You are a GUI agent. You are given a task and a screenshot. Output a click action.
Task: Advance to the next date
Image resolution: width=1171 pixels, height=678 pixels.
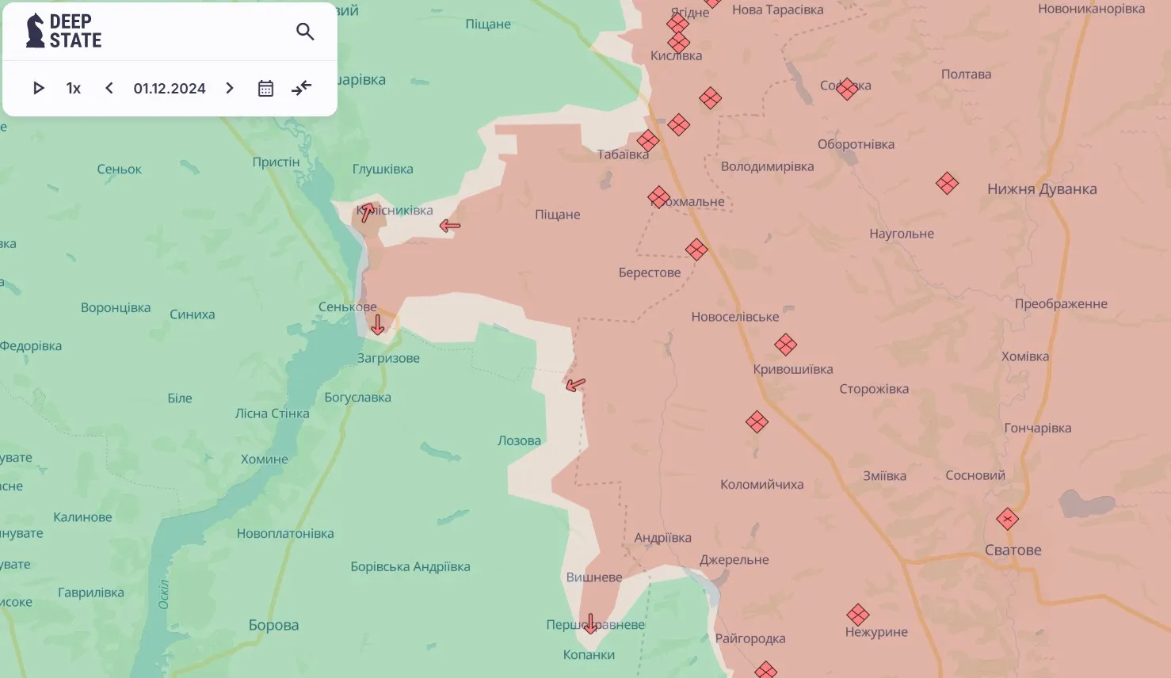pyautogui.click(x=230, y=88)
